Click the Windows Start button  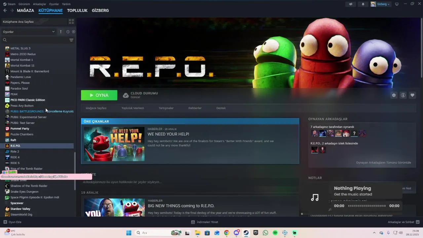coord(129,233)
